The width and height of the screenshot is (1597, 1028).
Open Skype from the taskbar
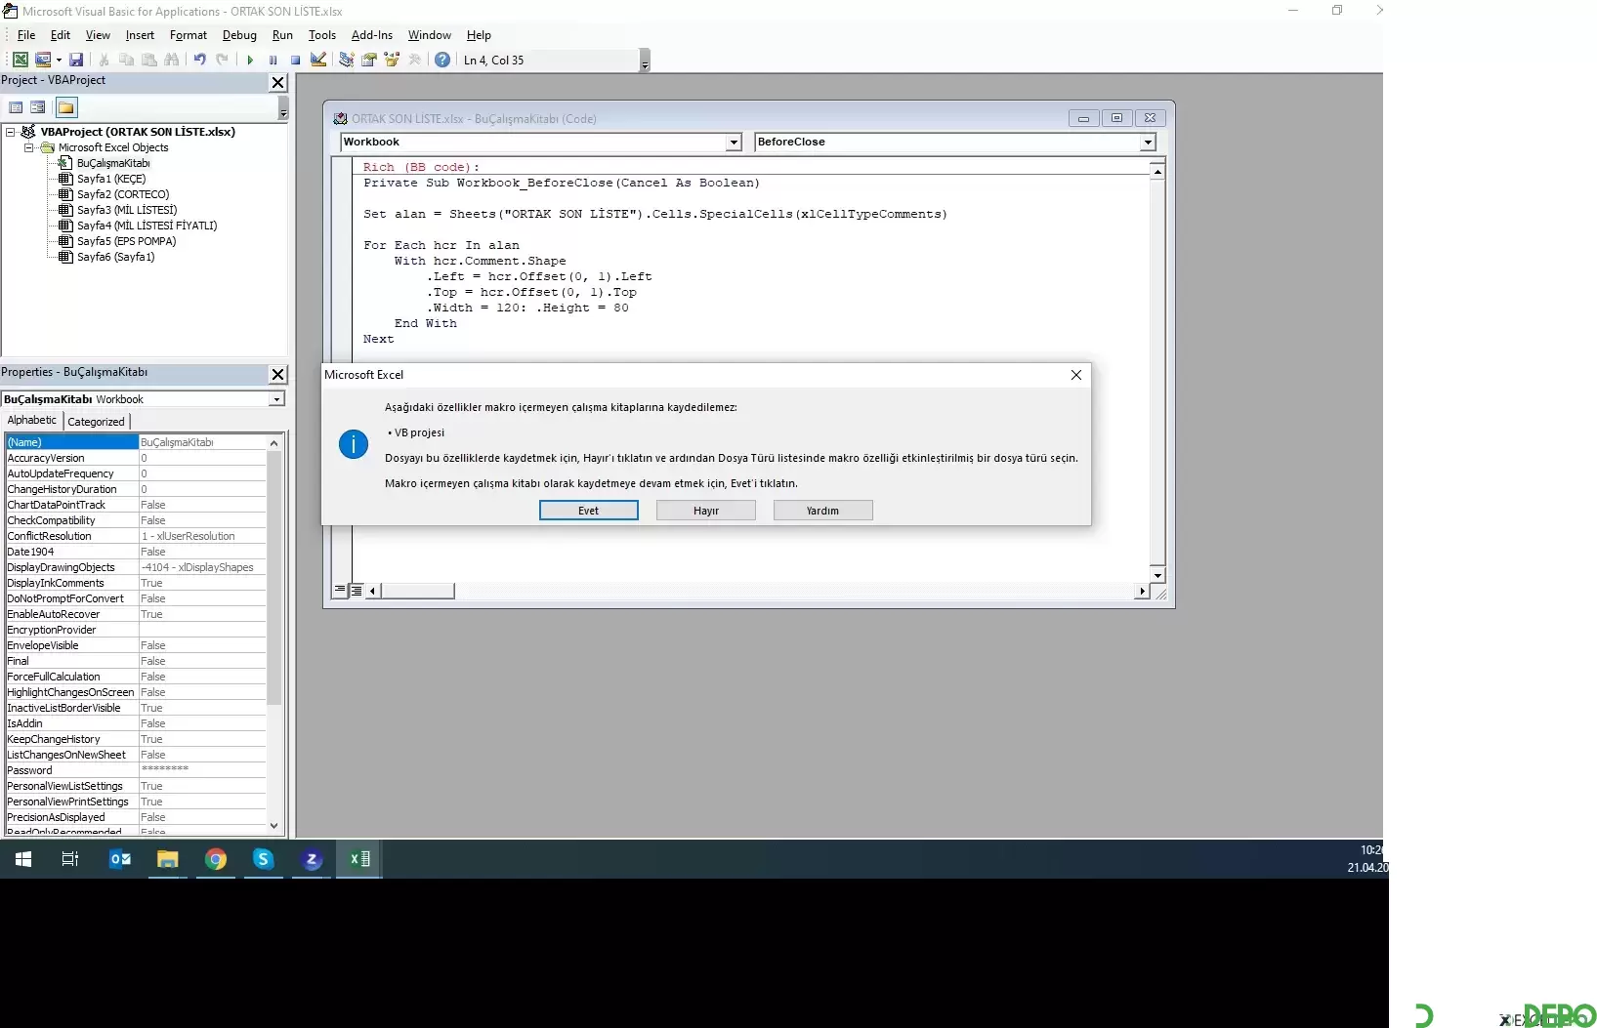pyautogui.click(x=263, y=859)
